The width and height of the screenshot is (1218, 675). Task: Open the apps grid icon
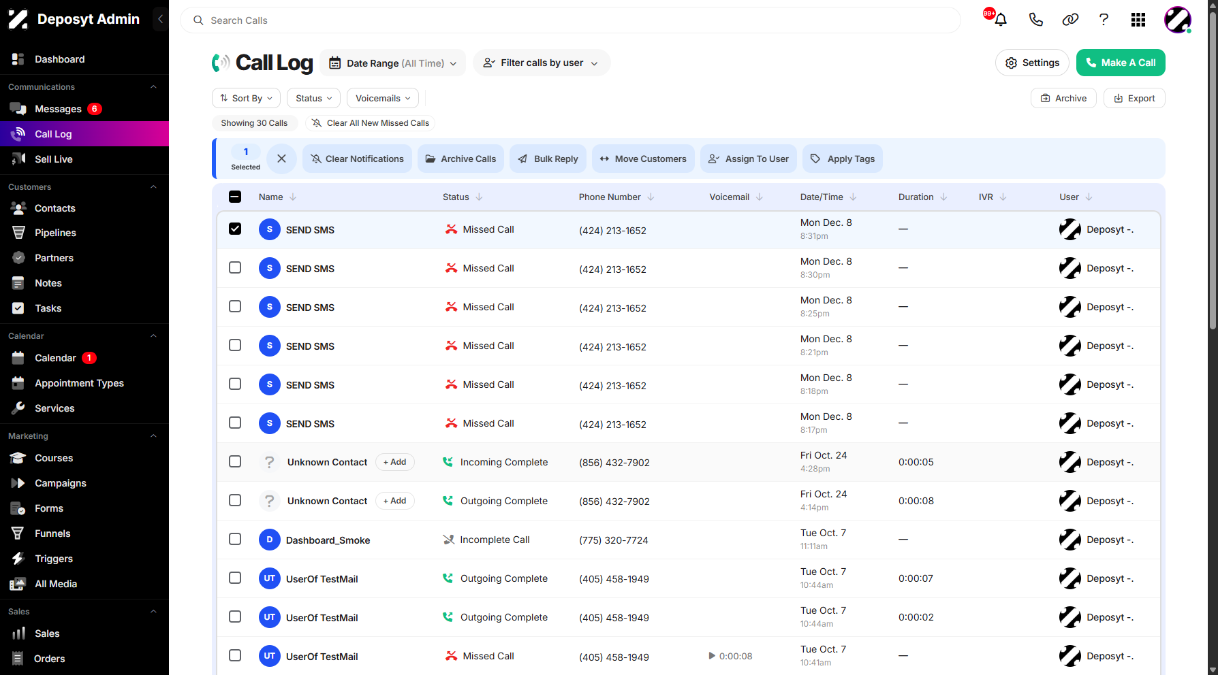click(x=1138, y=20)
